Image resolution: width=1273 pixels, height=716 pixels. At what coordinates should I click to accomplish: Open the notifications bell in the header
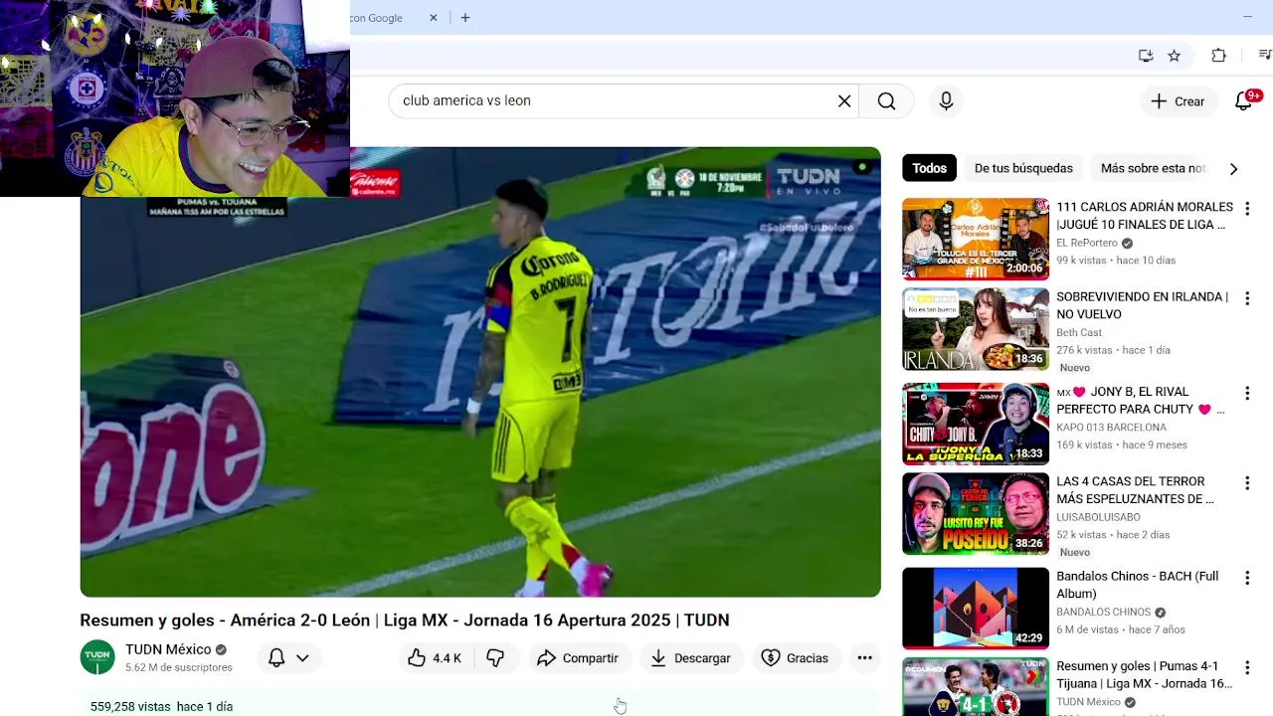1244,101
